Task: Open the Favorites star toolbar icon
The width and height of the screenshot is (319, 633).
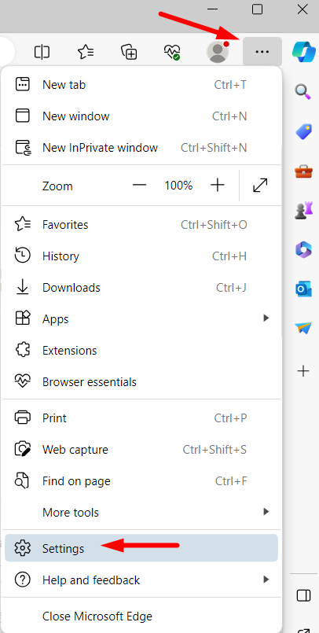Action: coord(86,52)
